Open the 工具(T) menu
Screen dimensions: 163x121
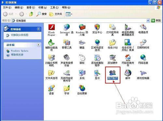pos(54,8)
